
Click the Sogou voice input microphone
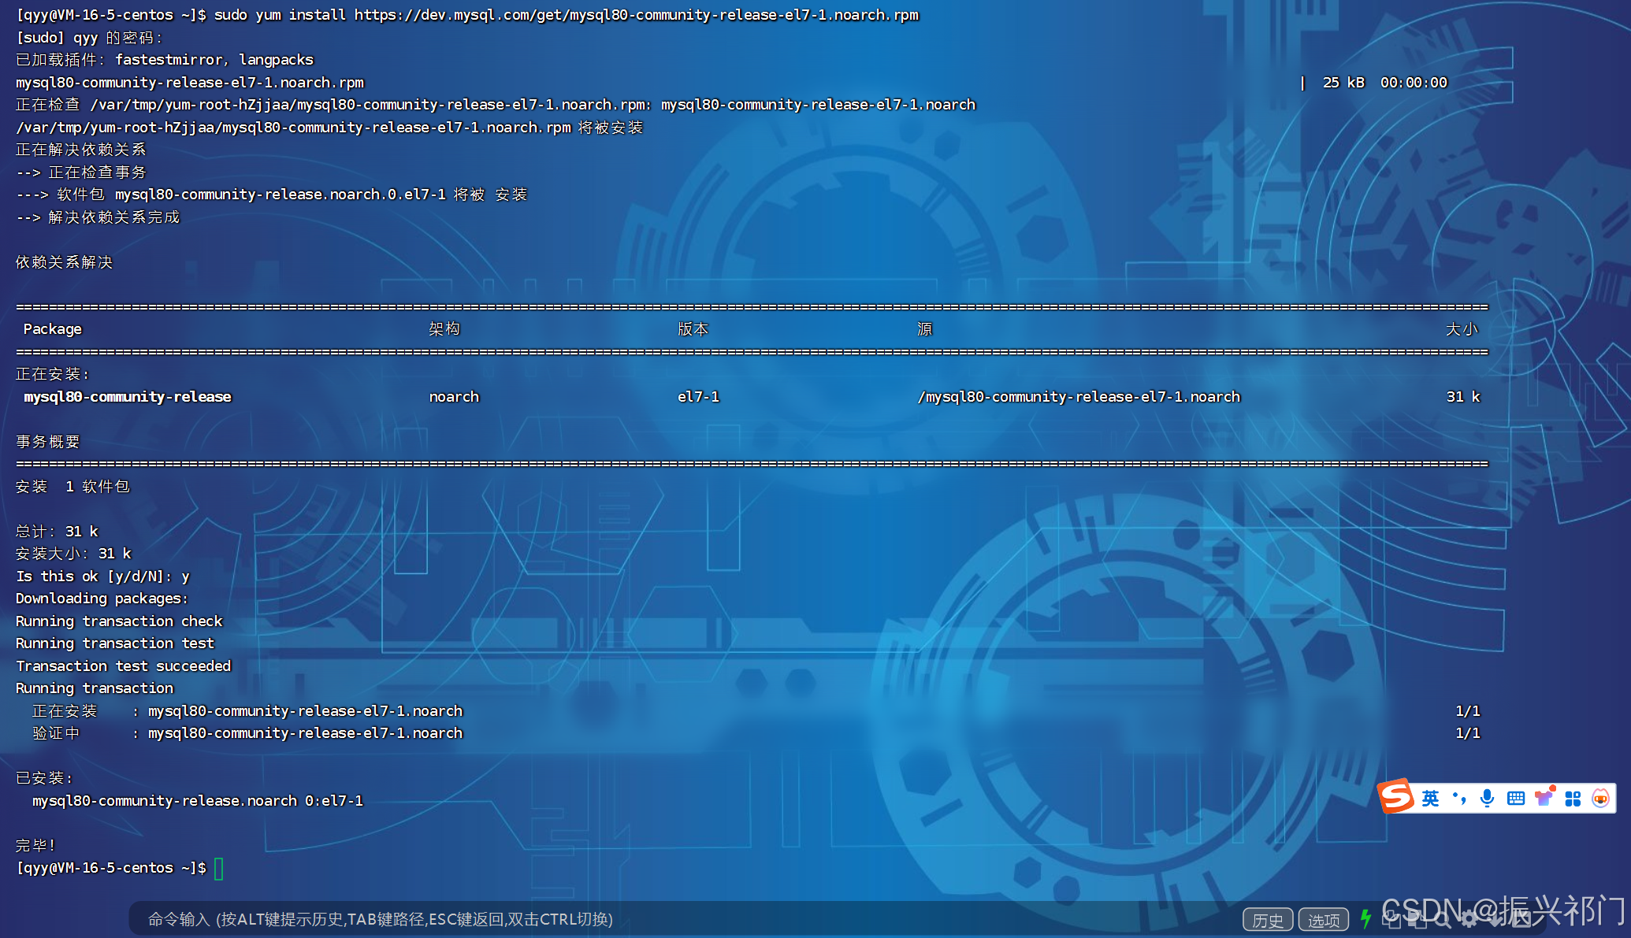[x=1487, y=799]
